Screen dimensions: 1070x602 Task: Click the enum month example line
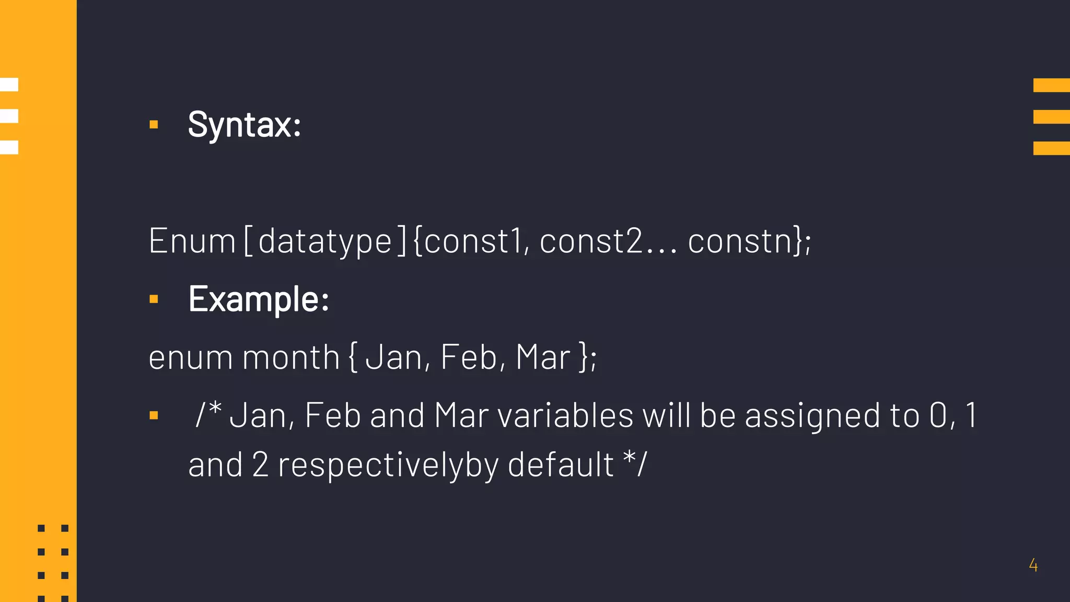373,358
